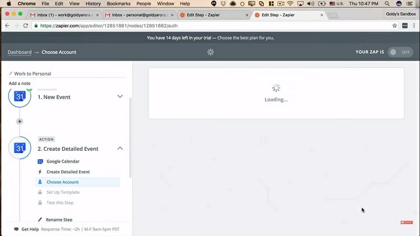Image resolution: width=420 pixels, height=236 pixels.
Task: Click the battery status icon in the menu bar
Action: coord(321,3)
